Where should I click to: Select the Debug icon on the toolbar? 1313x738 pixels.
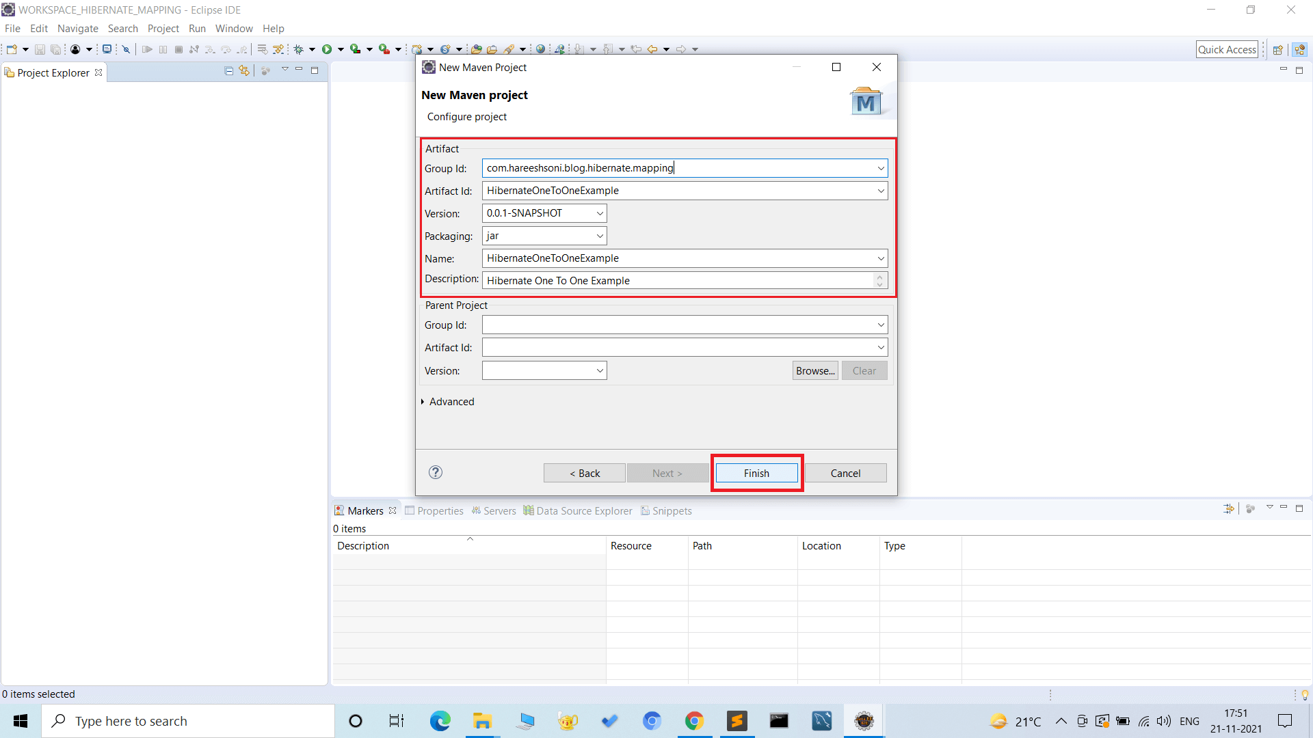pyautogui.click(x=299, y=49)
